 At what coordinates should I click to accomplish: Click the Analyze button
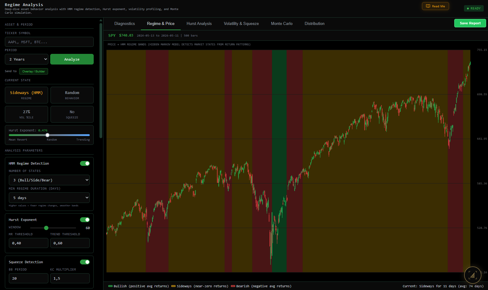point(72,59)
